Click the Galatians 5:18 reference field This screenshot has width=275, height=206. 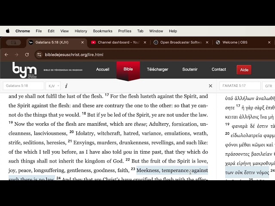click(23, 86)
